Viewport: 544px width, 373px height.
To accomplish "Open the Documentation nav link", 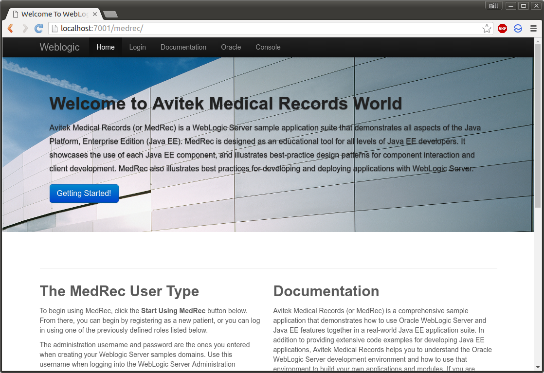I will coord(183,47).
